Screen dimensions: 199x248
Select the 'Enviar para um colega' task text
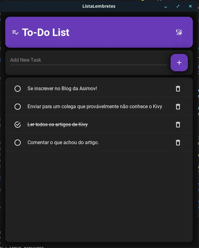click(x=94, y=106)
